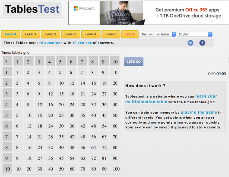Click cell 63 in row 7

[104, 136]
